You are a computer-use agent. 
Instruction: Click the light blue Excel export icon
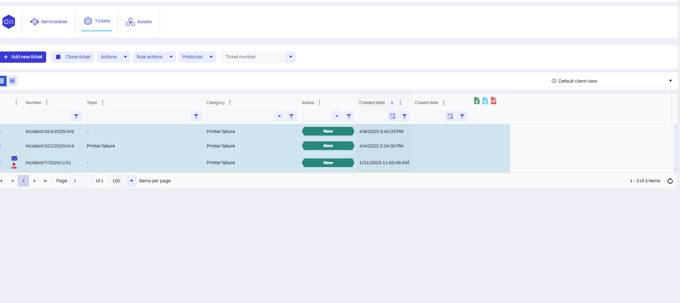tap(485, 101)
